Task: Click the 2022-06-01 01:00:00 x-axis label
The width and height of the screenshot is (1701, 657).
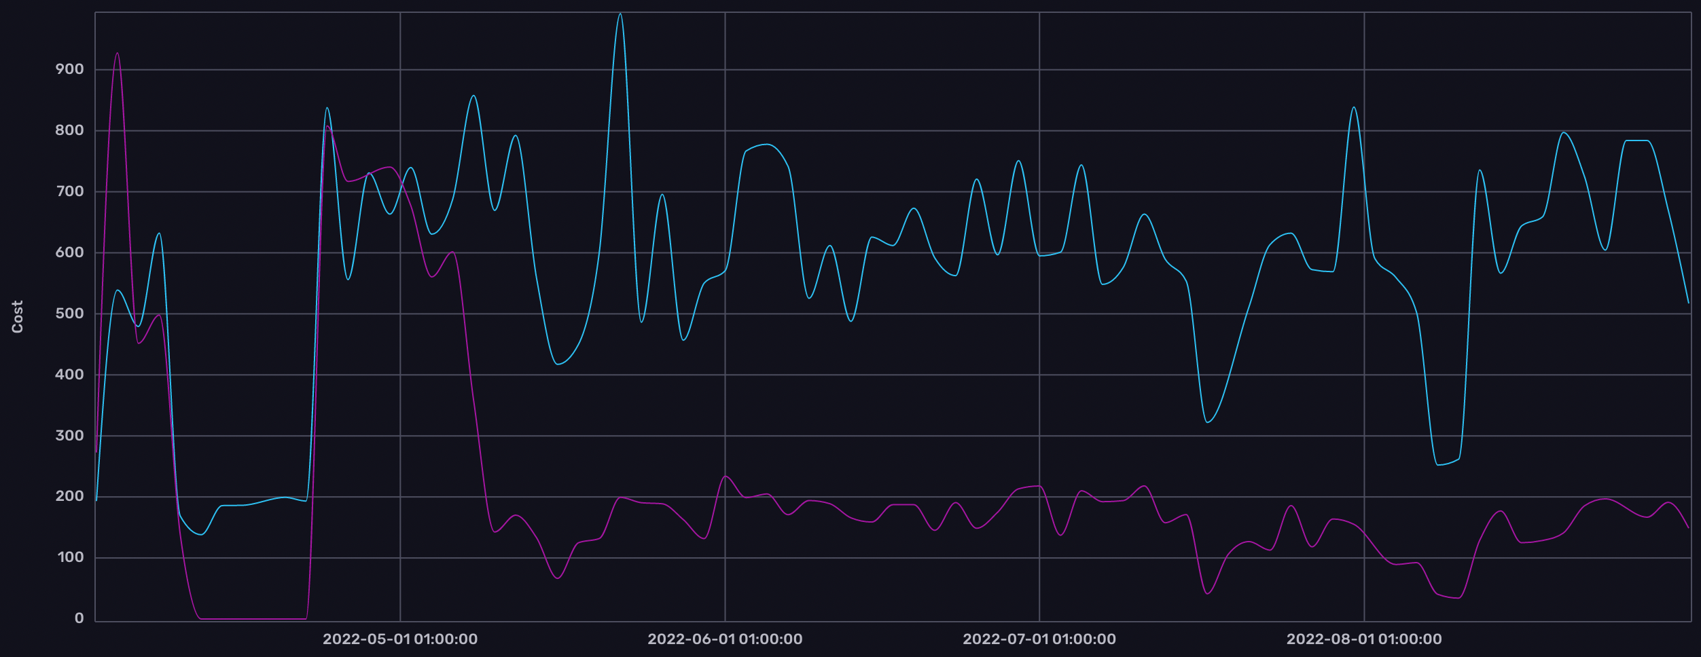Action: [x=725, y=639]
